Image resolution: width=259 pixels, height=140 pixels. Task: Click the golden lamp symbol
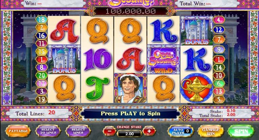tap(196, 88)
